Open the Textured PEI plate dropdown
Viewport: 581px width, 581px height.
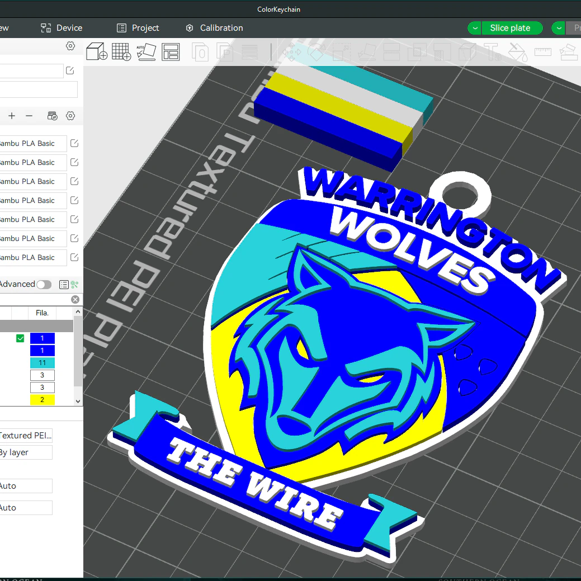click(x=26, y=436)
